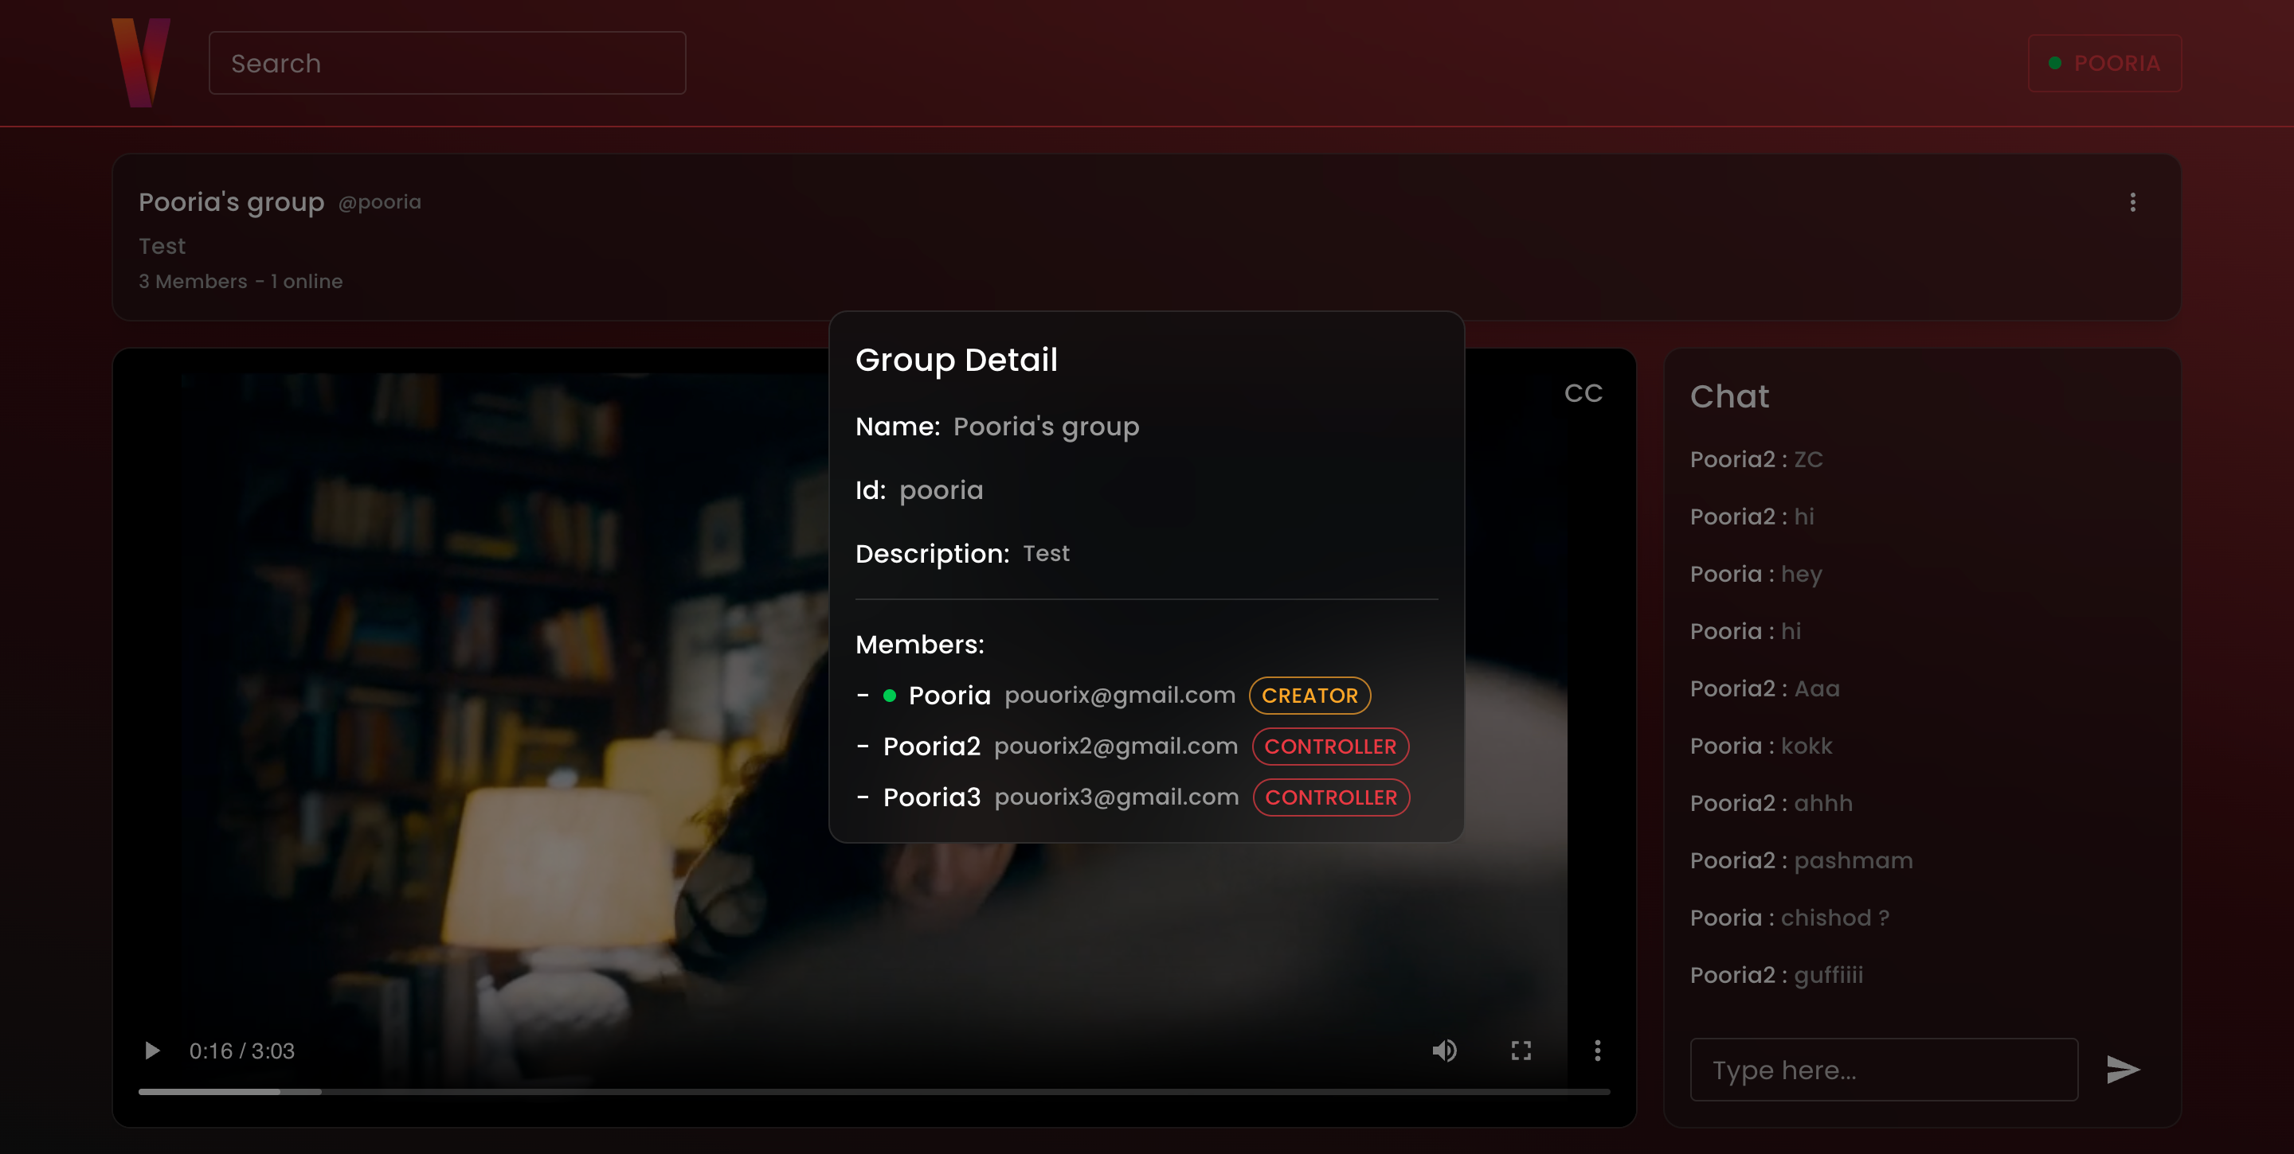Focus the Search input field
The width and height of the screenshot is (2294, 1154).
(x=447, y=63)
